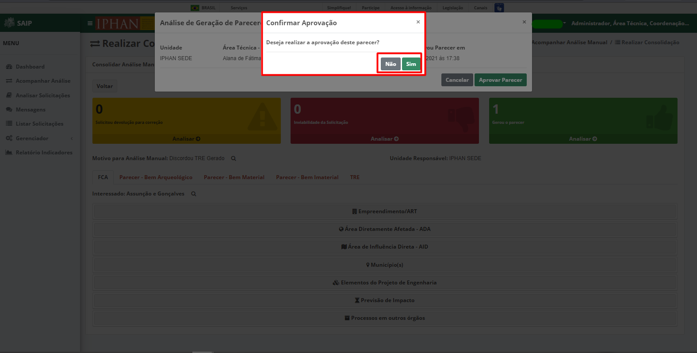Open Mensagens in the sidebar
This screenshot has height=353, width=697.
point(31,110)
